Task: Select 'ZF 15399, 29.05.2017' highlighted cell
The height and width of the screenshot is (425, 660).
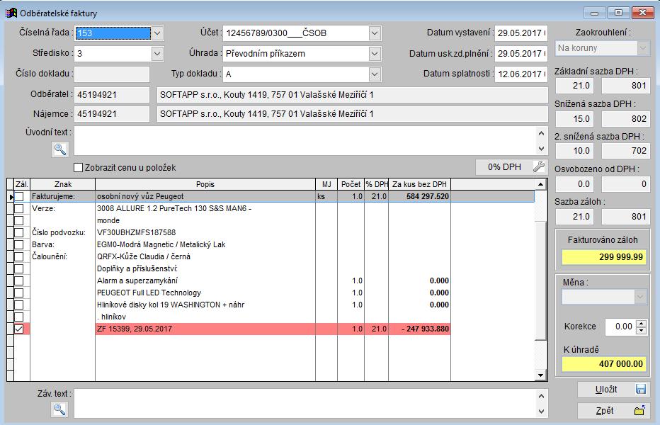Action: point(205,329)
